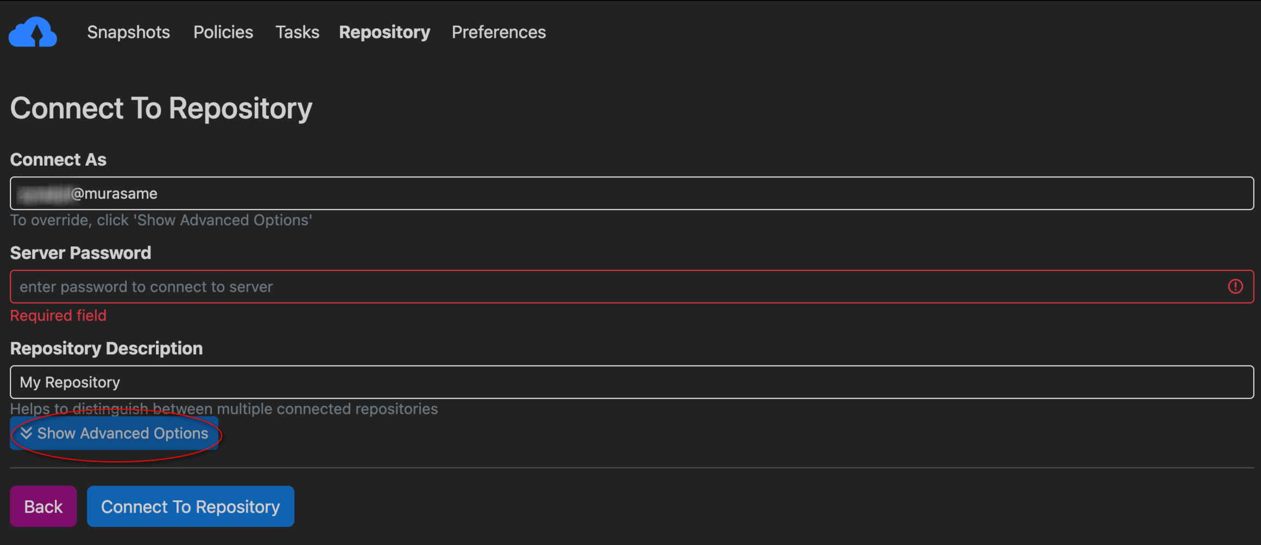The image size is (1261, 545).
Task: Click the double chevron icon beside Advanced Options
Action: click(26, 433)
